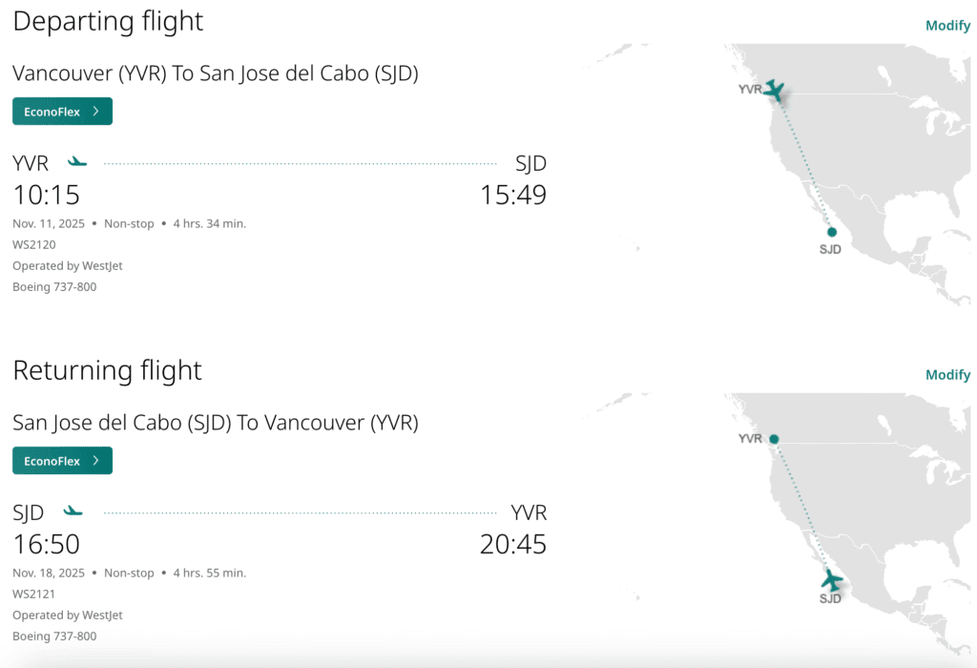Click the 10:15 departure time
The height and width of the screenshot is (668, 977).
click(46, 195)
